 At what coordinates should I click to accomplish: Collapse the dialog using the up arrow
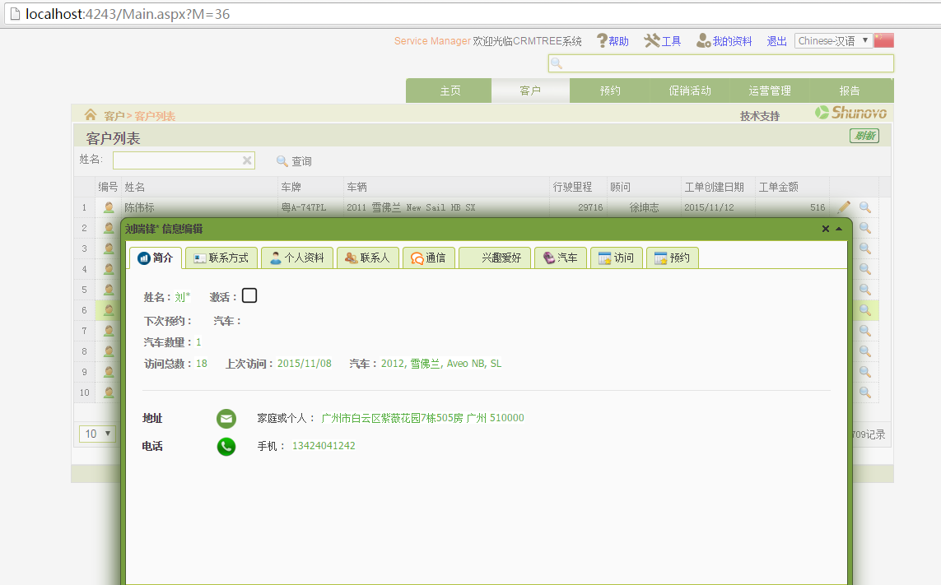click(x=839, y=229)
